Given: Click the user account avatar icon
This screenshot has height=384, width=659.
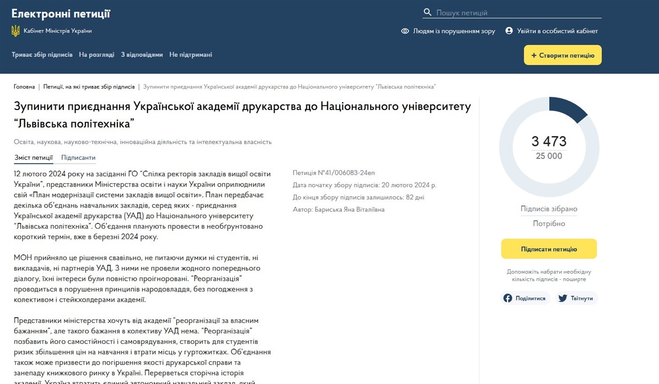Looking at the screenshot, I should pos(509,31).
